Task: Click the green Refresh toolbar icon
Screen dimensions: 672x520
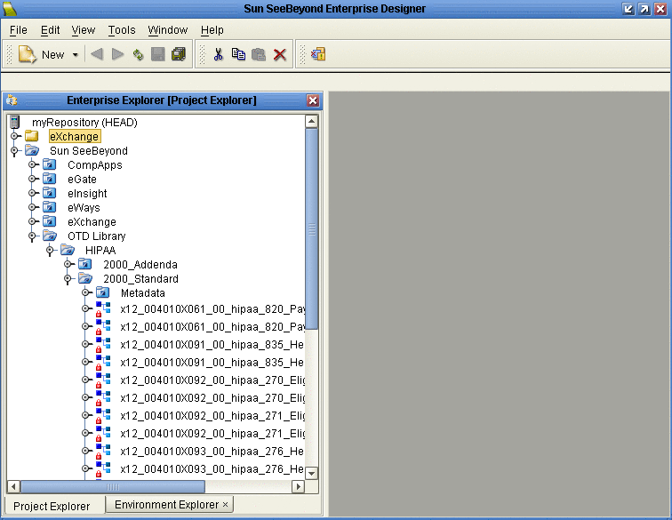Action: tap(138, 54)
